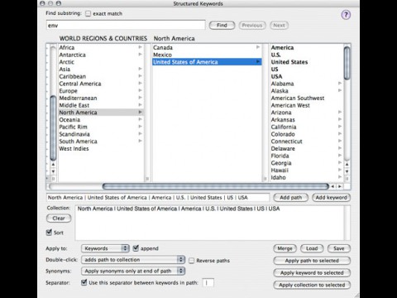Screen dimensions: 397x298
Task: Click in the path text field above Collection
Action: pos(158,198)
